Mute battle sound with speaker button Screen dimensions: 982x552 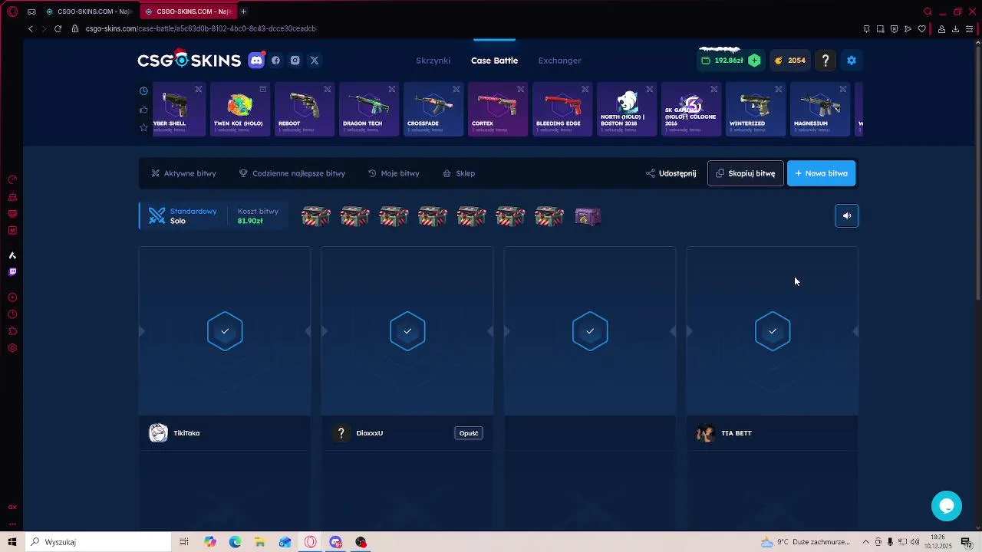tap(847, 215)
